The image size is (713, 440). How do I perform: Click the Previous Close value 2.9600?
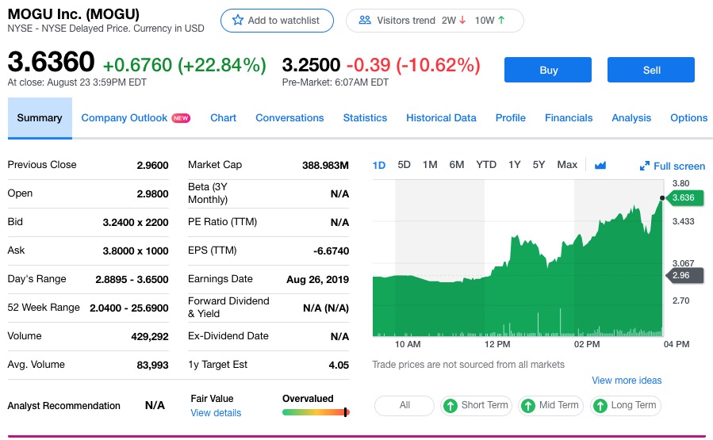tap(153, 166)
